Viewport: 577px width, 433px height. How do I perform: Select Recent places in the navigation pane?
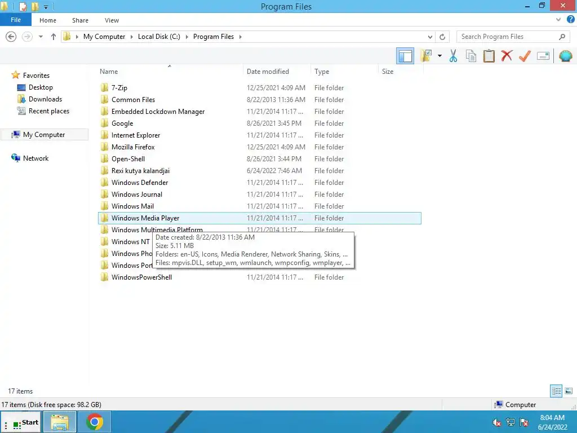tap(49, 111)
